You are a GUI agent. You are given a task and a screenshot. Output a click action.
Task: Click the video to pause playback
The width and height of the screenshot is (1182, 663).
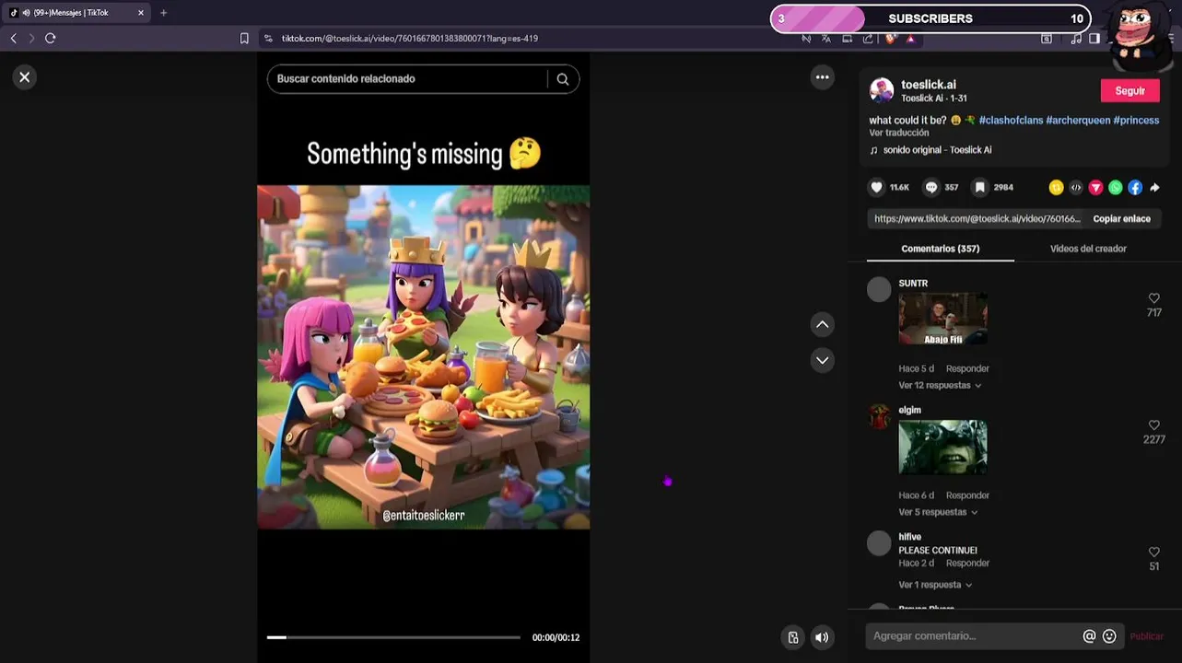pyautogui.click(x=423, y=357)
